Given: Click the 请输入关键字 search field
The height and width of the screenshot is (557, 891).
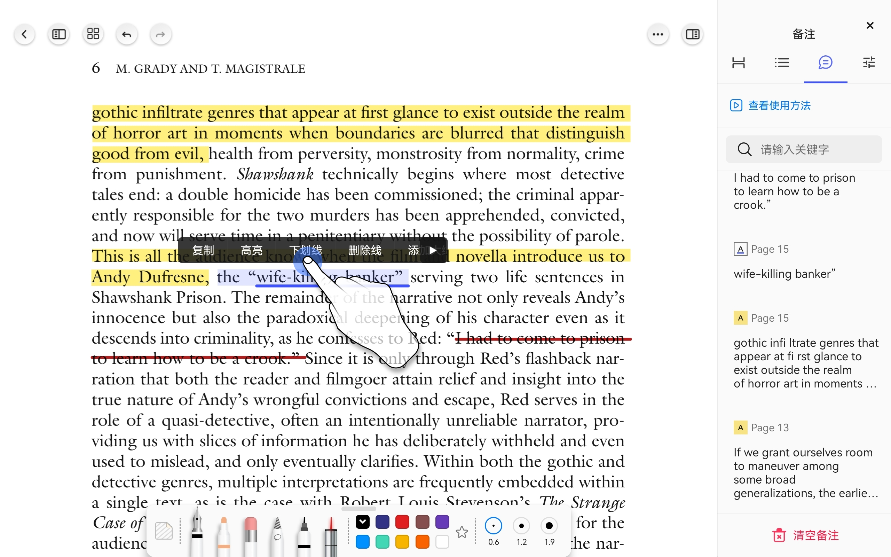Looking at the screenshot, I should pos(804,149).
